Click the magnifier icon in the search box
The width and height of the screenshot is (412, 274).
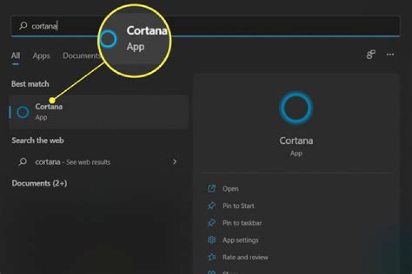point(23,26)
